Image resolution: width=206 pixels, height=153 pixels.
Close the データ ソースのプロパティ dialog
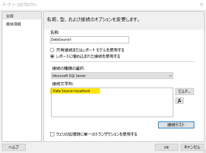[x=201, y=5]
